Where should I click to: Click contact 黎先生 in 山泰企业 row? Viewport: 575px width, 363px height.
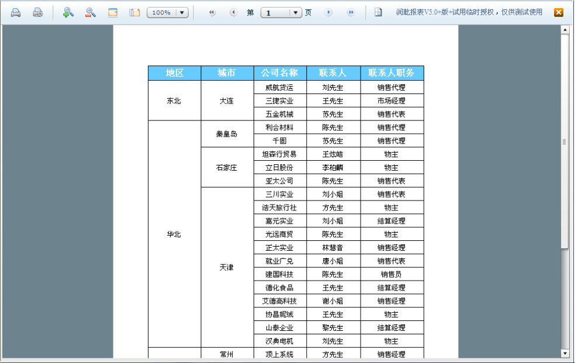[x=333, y=328]
